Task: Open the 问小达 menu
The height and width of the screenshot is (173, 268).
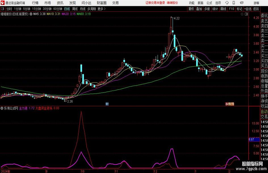Action: 86,3
